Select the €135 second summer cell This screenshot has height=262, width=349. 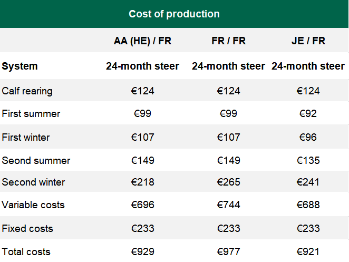(x=308, y=161)
